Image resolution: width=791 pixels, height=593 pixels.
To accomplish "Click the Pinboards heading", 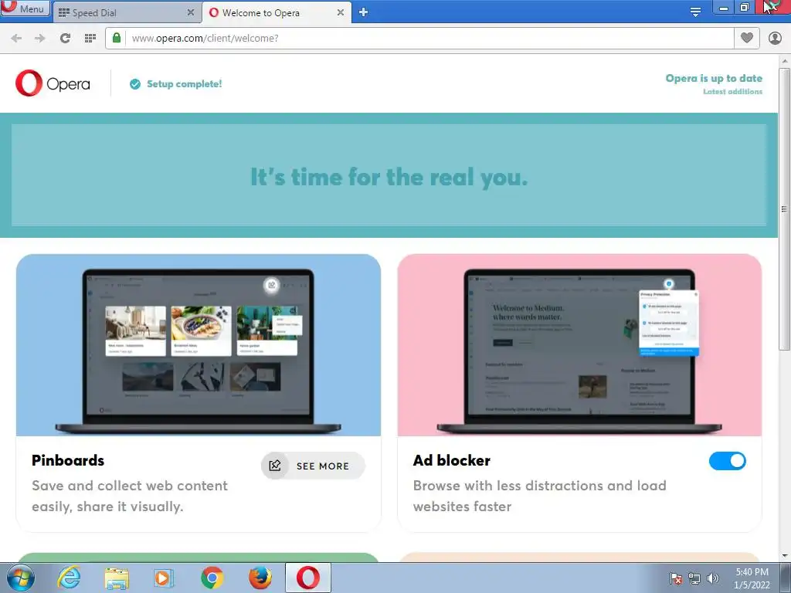I will [x=68, y=460].
